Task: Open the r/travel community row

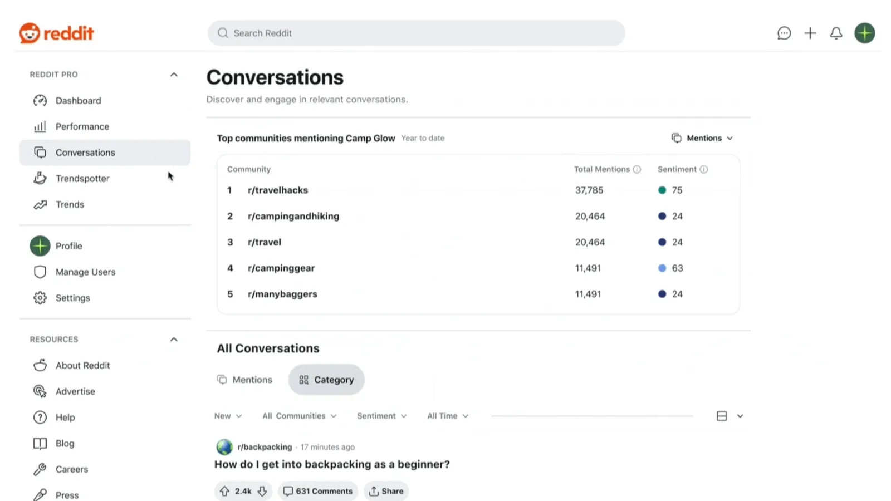Action: point(478,242)
